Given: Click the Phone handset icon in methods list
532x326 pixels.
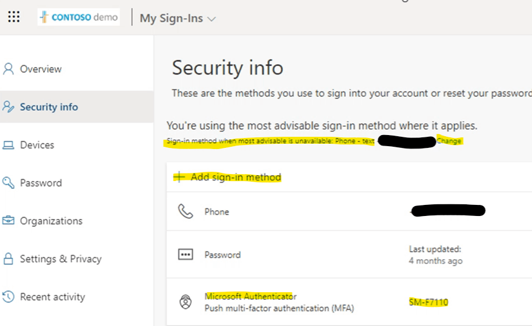Looking at the screenshot, I should pyautogui.click(x=186, y=211).
